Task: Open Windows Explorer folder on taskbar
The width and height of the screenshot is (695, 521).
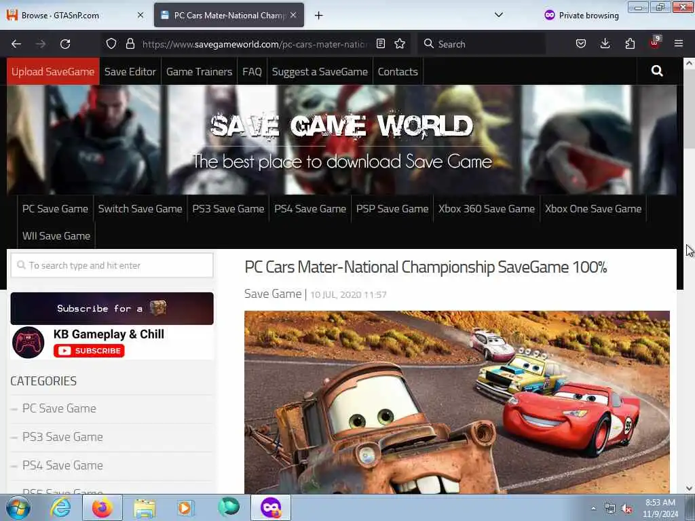Action: pos(145,508)
